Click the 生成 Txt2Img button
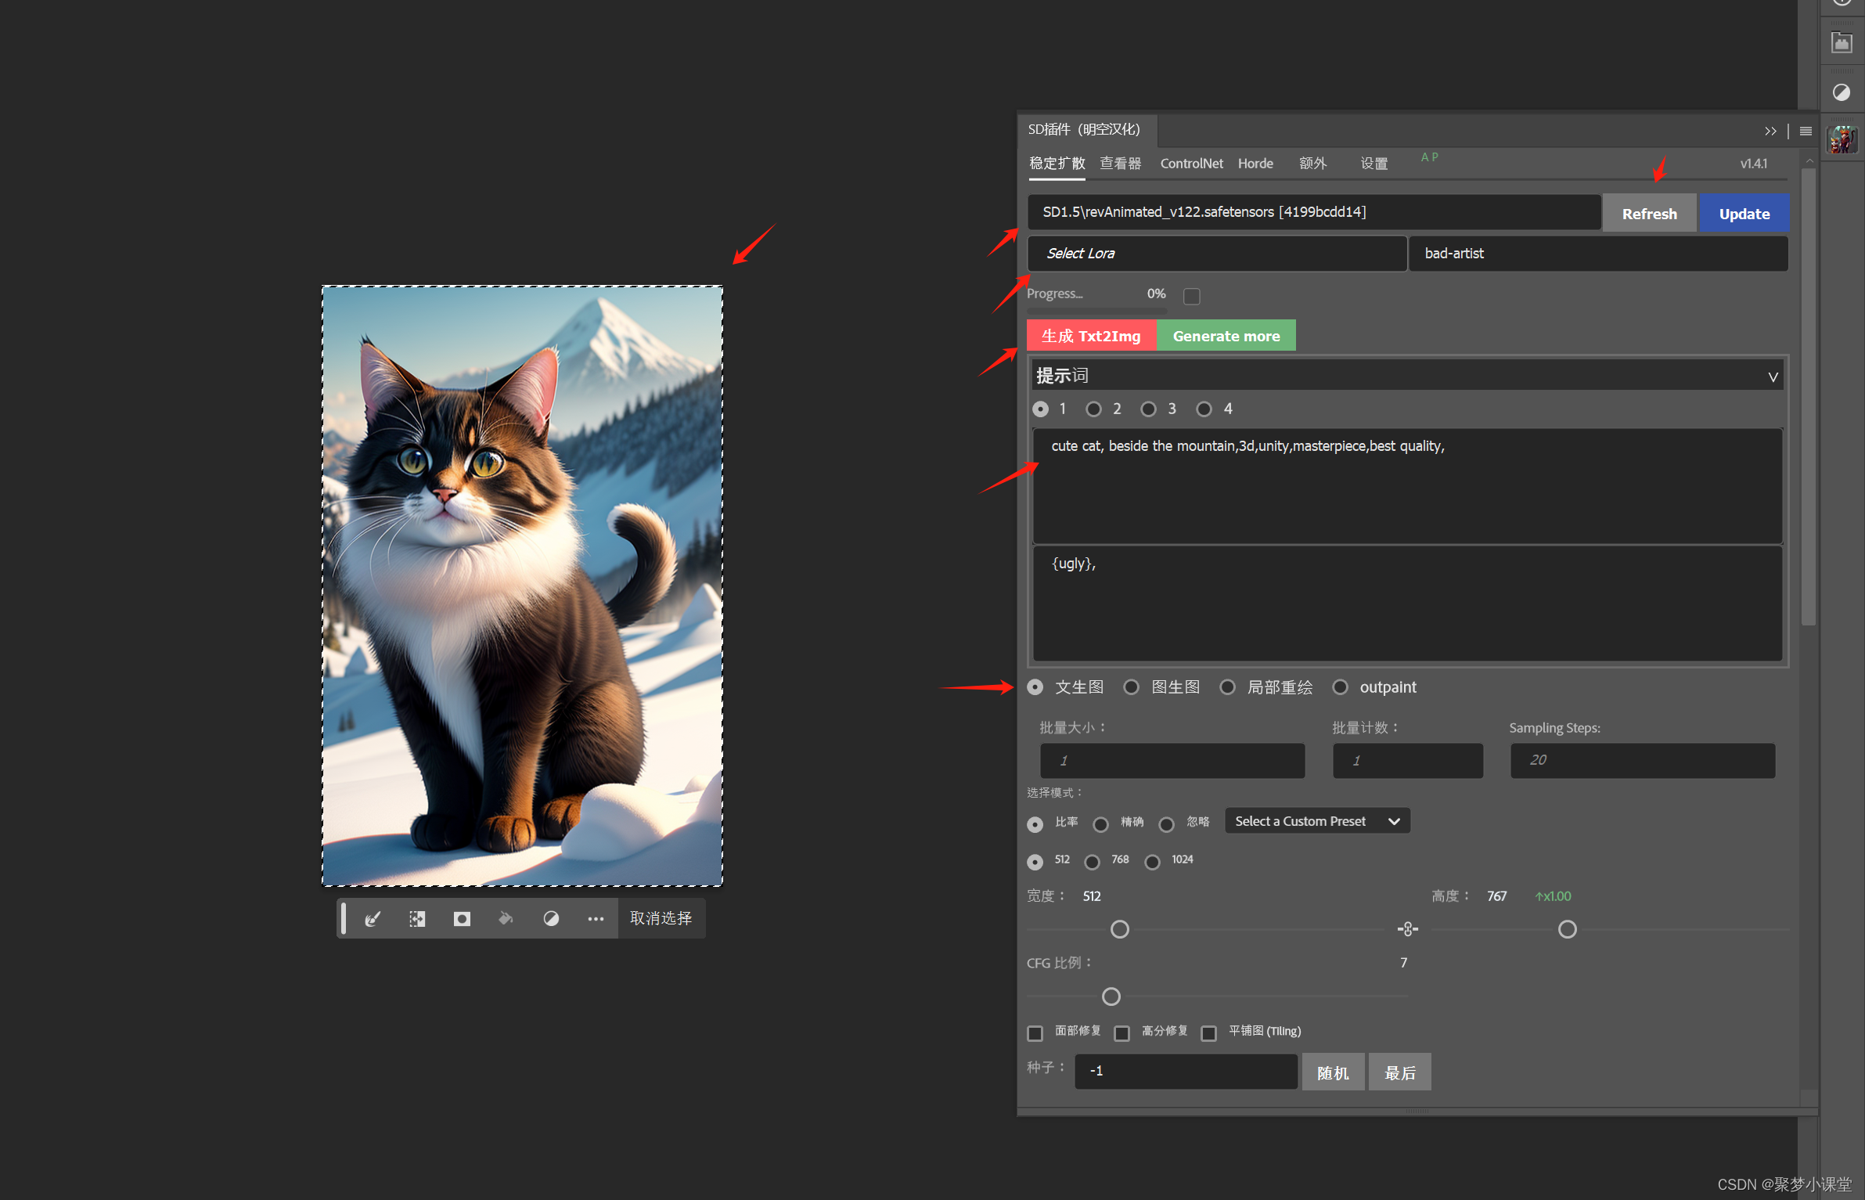Image resolution: width=1865 pixels, height=1200 pixels. (x=1090, y=335)
